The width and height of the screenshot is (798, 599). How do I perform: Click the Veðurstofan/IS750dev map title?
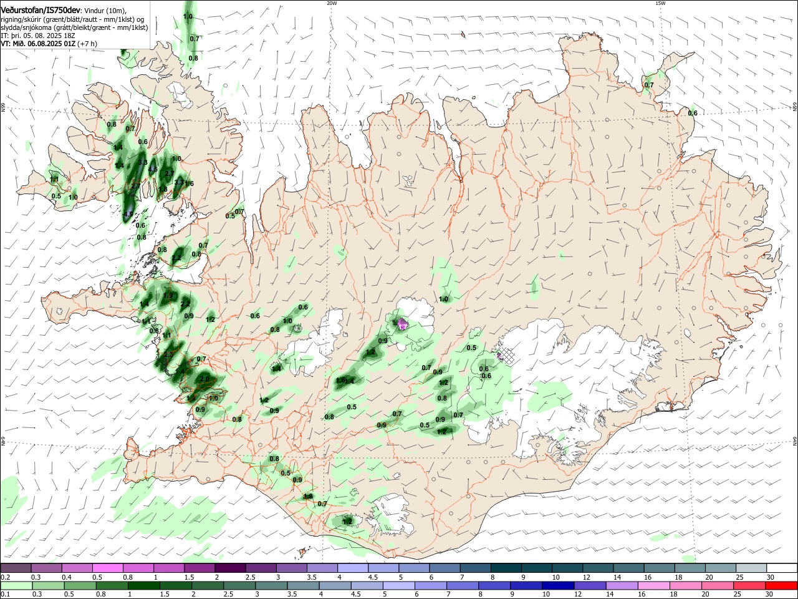[40, 11]
